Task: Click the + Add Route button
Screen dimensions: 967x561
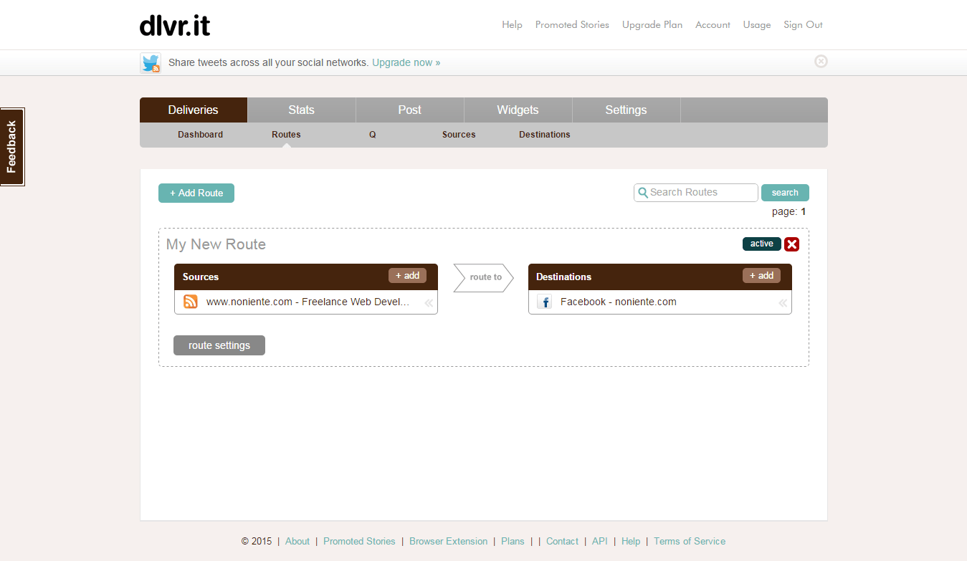Action: [x=196, y=193]
